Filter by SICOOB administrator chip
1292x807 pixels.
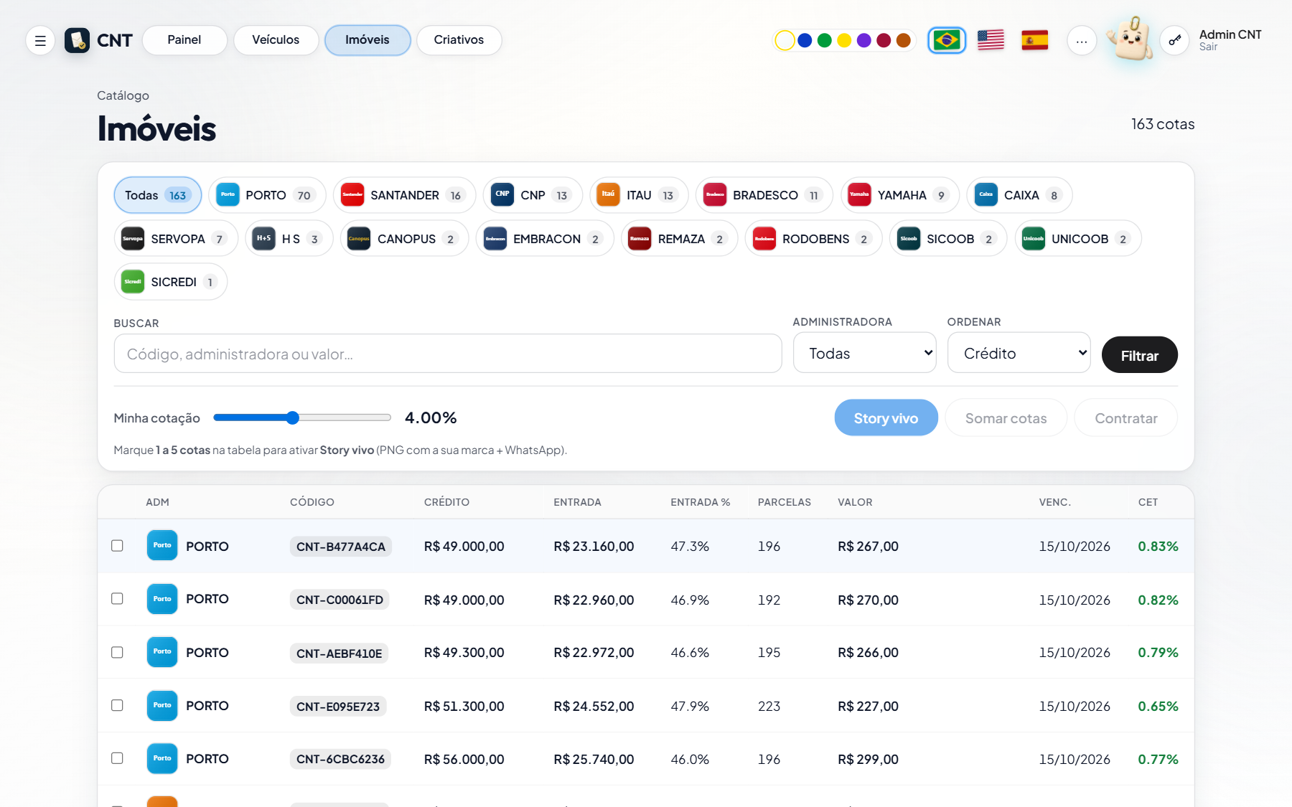(948, 239)
